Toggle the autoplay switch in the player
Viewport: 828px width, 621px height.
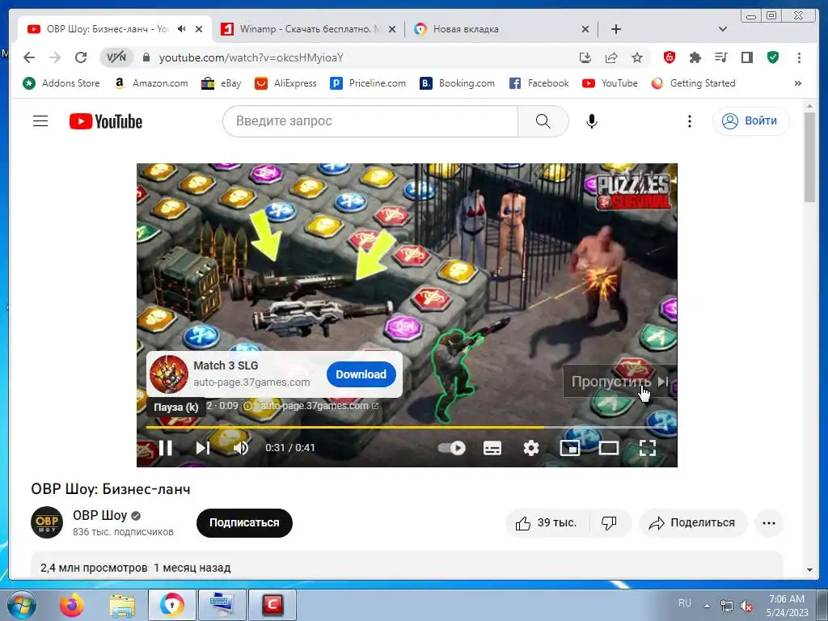tap(452, 448)
